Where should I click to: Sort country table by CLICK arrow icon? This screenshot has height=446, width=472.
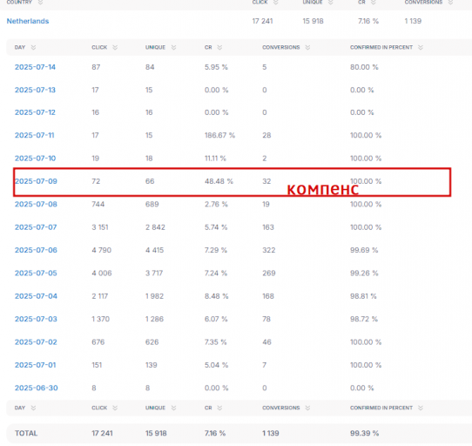tap(276, 3)
